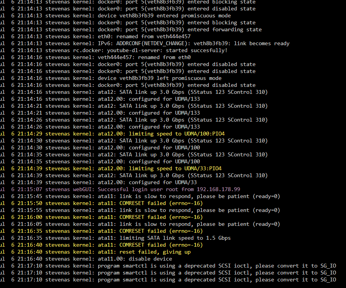Screen dimensions: 346x288
Task: Click the 'ata11: reset failed, giving up' line
Action: [95, 252]
